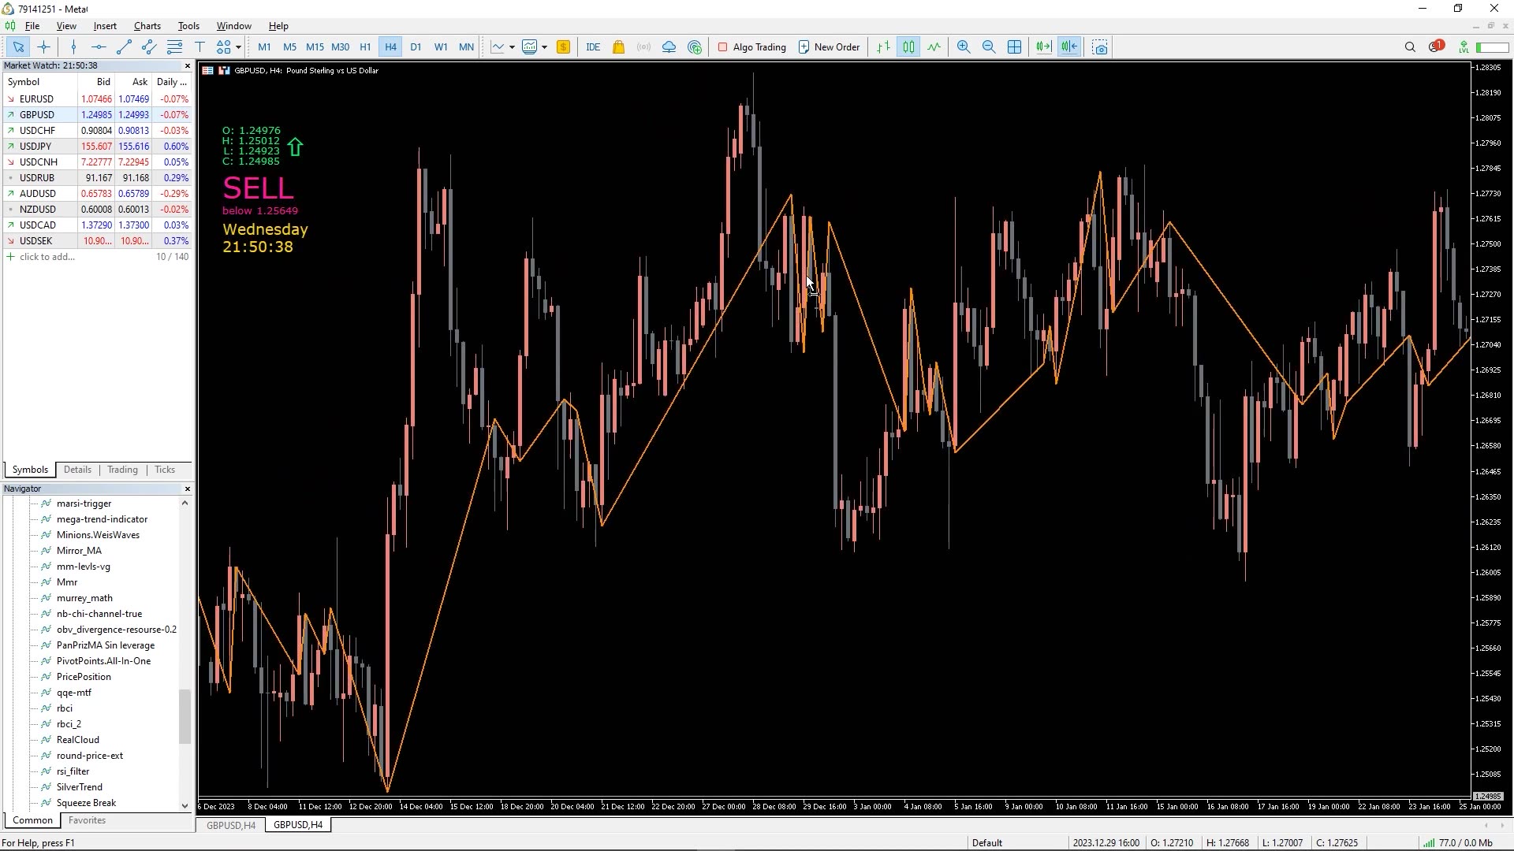Image resolution: width=1514 pixels, height=851 pixels.
Task: Open MetaEditor via the IDE icon
Action: click(x=593, y=46)
